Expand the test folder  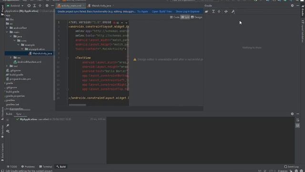(7, 66)
